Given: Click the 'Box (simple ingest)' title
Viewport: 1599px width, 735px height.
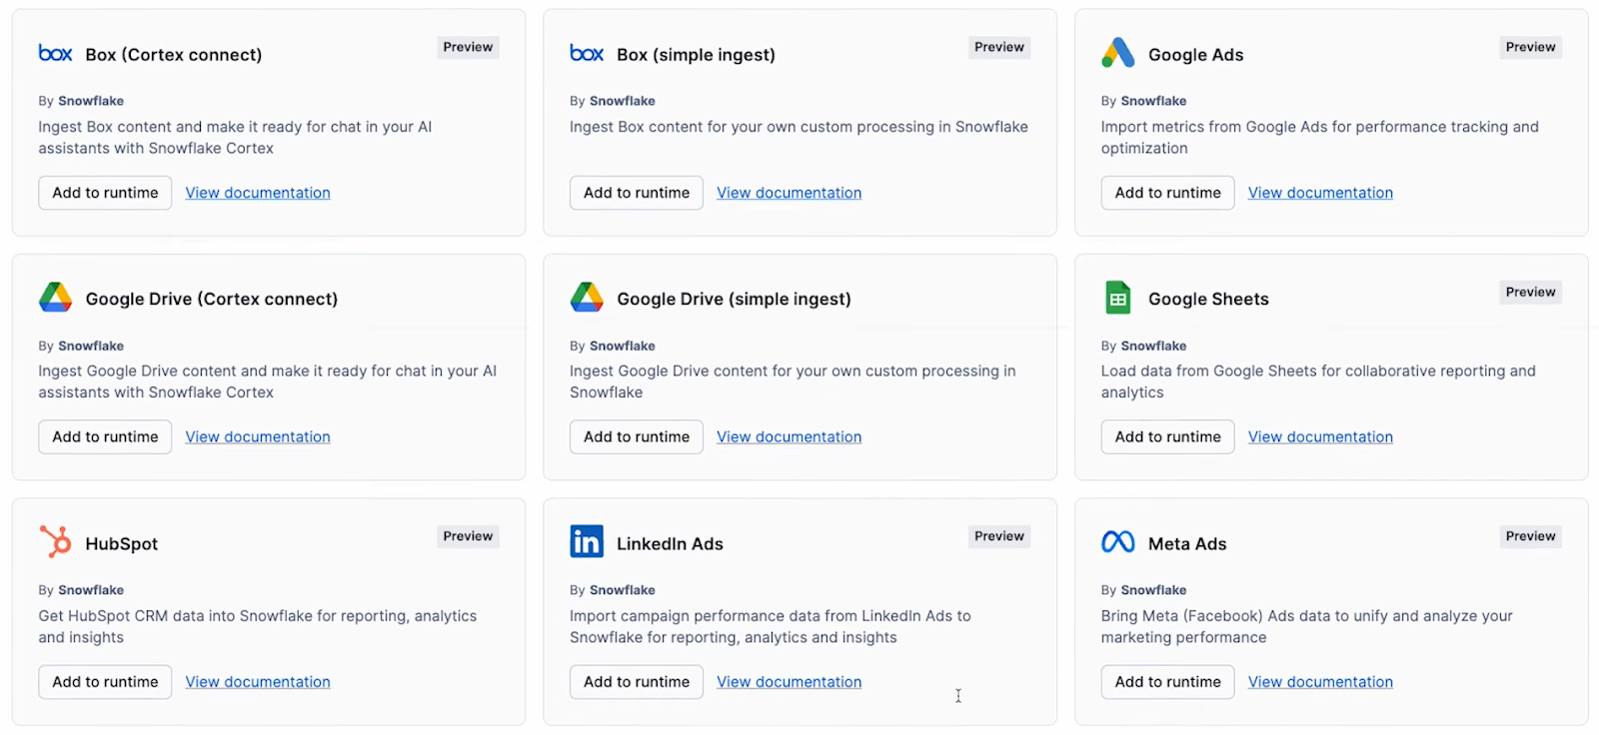Looking at the screenshot, I should pyautogui.click(x=696, y=55).
